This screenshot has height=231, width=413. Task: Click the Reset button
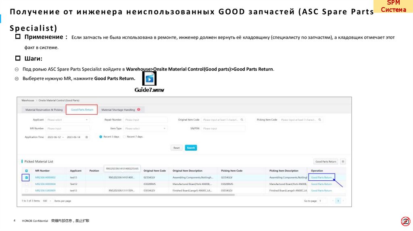(177, 148)
